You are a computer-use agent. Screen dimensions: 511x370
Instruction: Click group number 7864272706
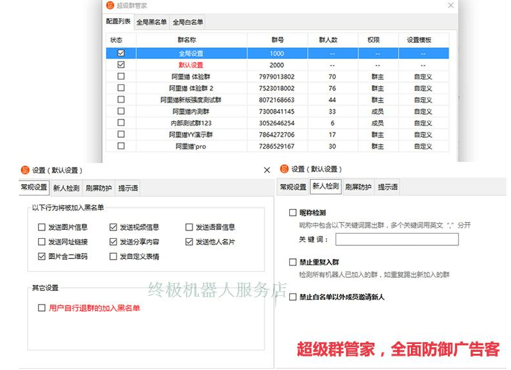pos(277,135)
